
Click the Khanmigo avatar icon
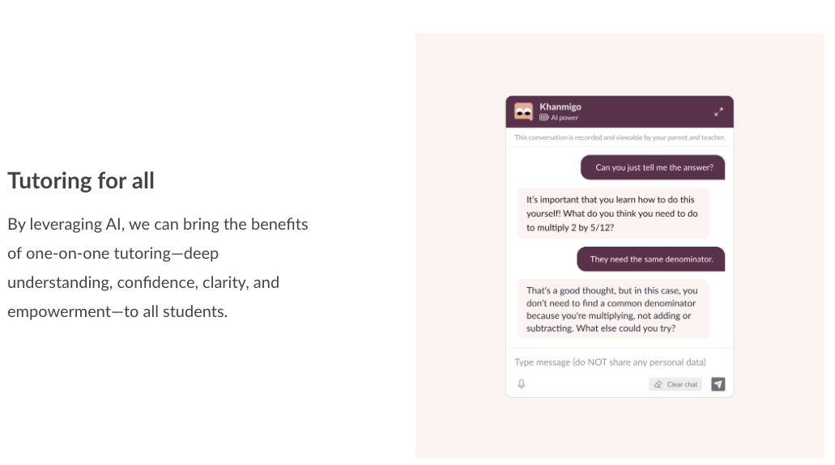click(523, 112)
